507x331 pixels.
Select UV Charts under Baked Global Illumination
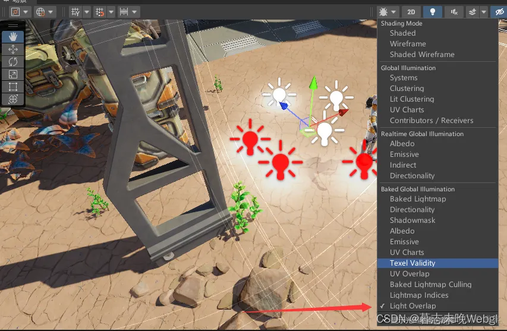pos(437,252)
